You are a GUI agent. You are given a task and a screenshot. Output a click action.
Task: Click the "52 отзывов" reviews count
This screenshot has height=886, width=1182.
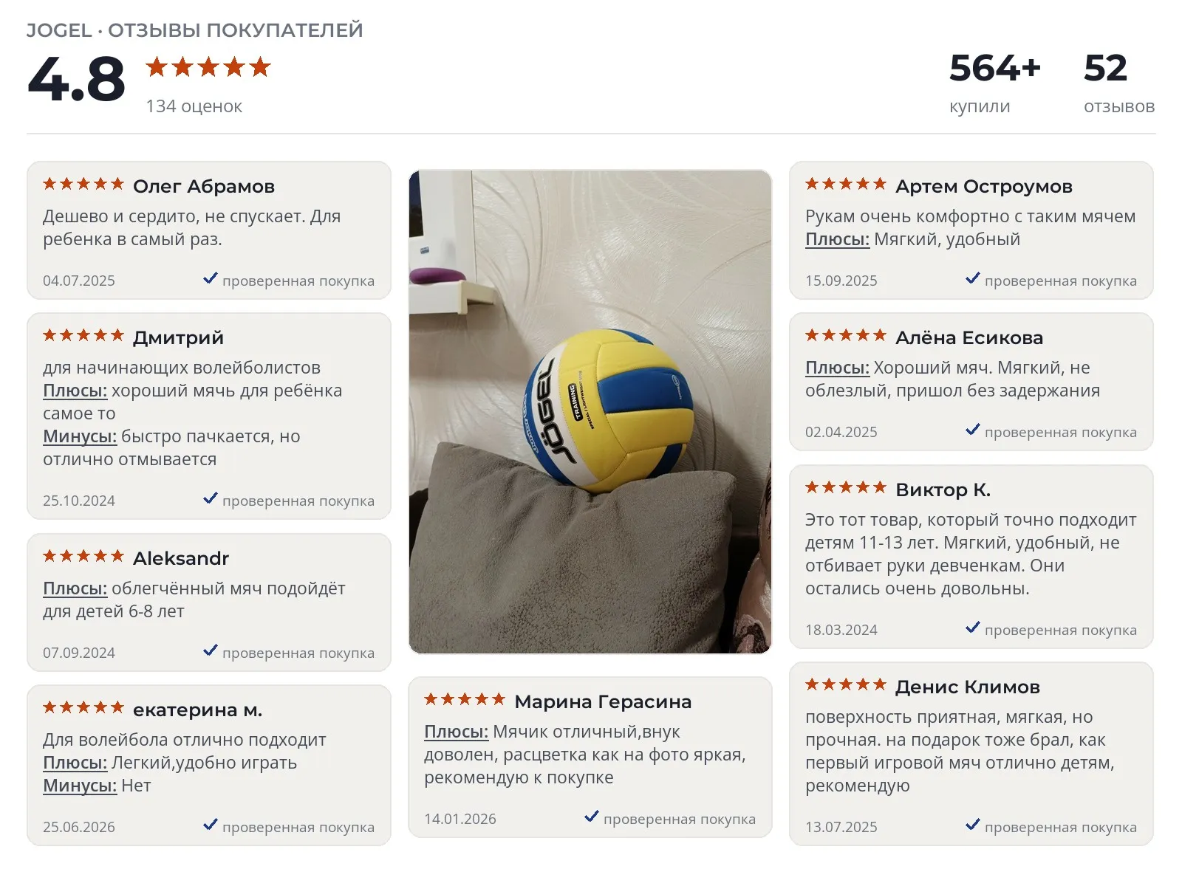1118,83
